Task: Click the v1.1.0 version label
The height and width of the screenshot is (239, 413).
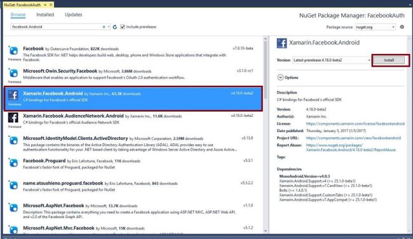Action: (248, 205)
